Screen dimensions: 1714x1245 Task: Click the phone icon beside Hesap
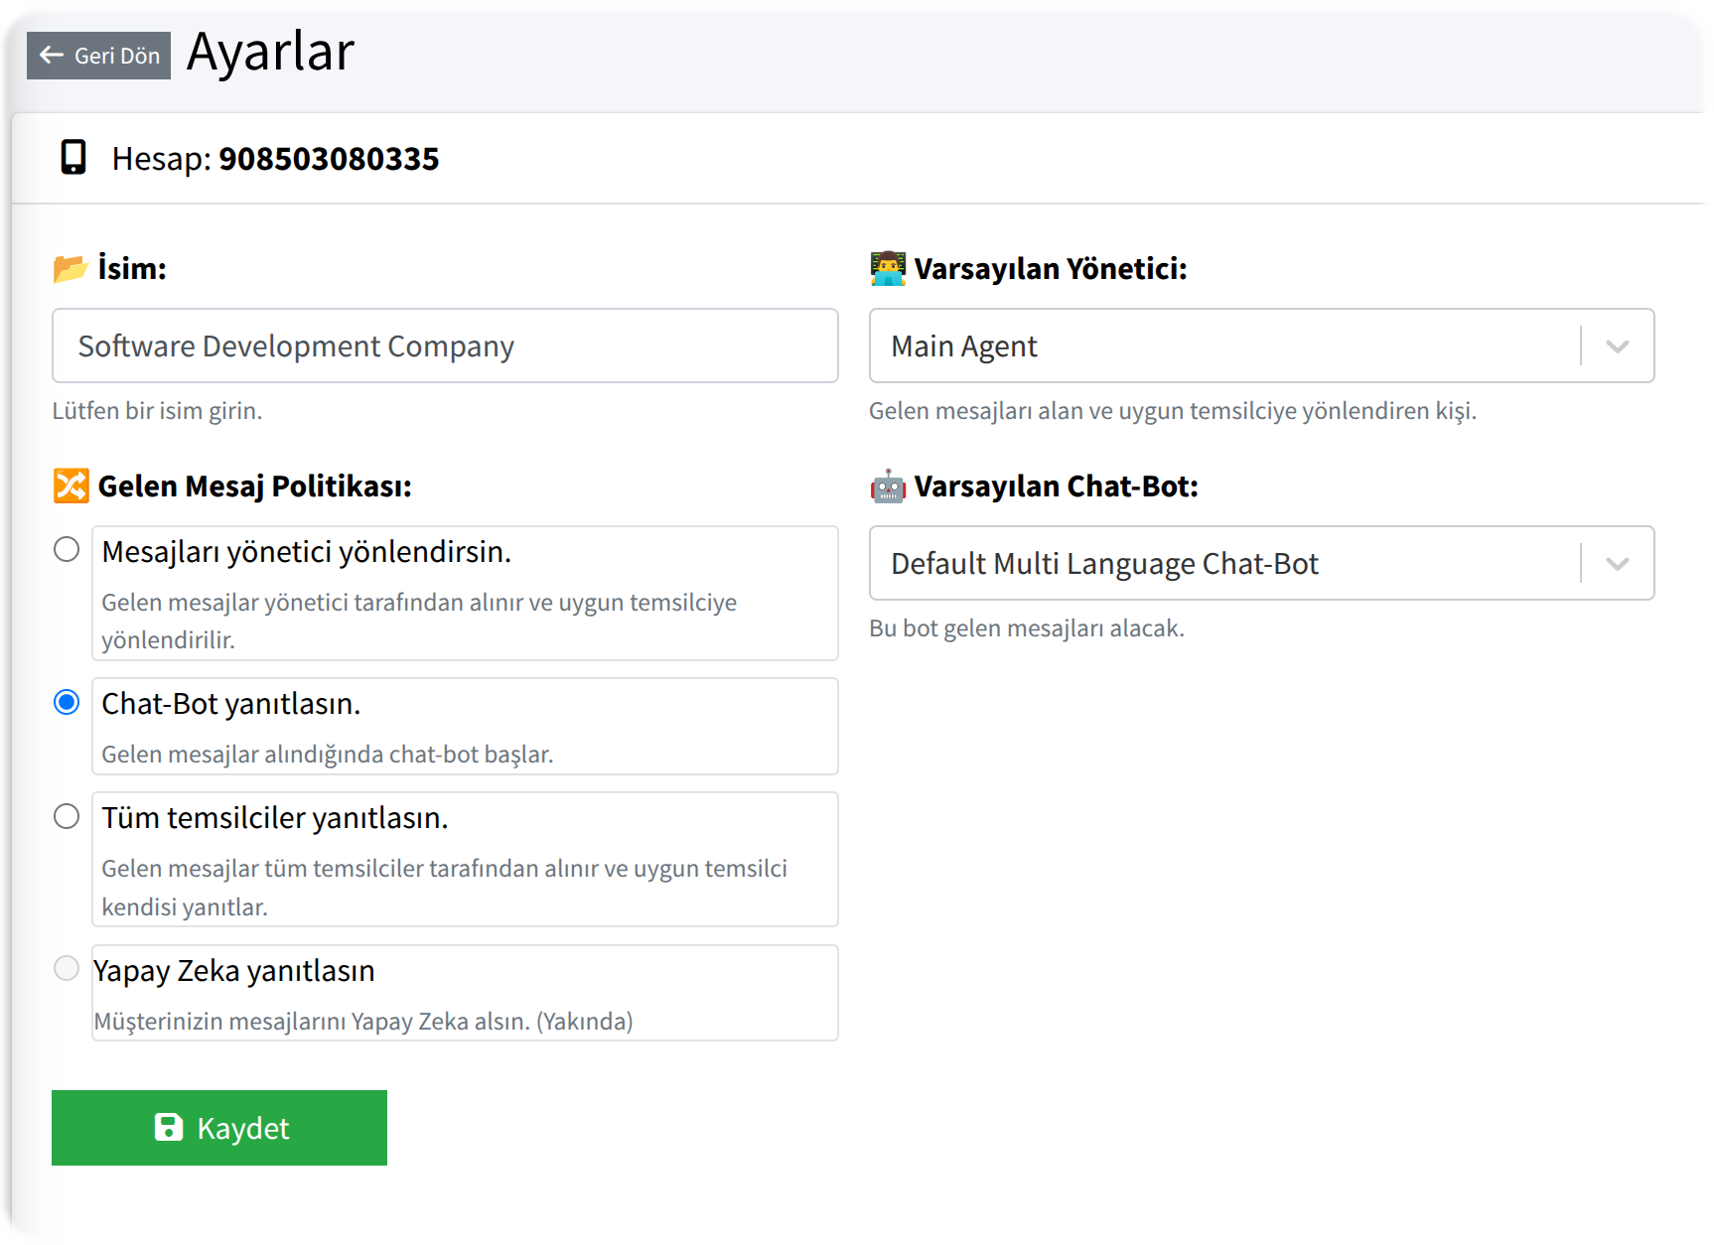click(x=73, y=158)
